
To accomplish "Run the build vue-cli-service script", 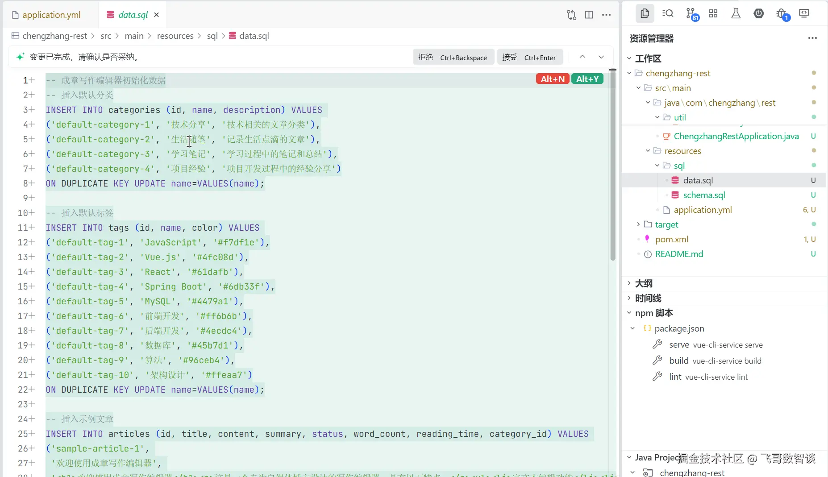I will [x=715, y=361].
